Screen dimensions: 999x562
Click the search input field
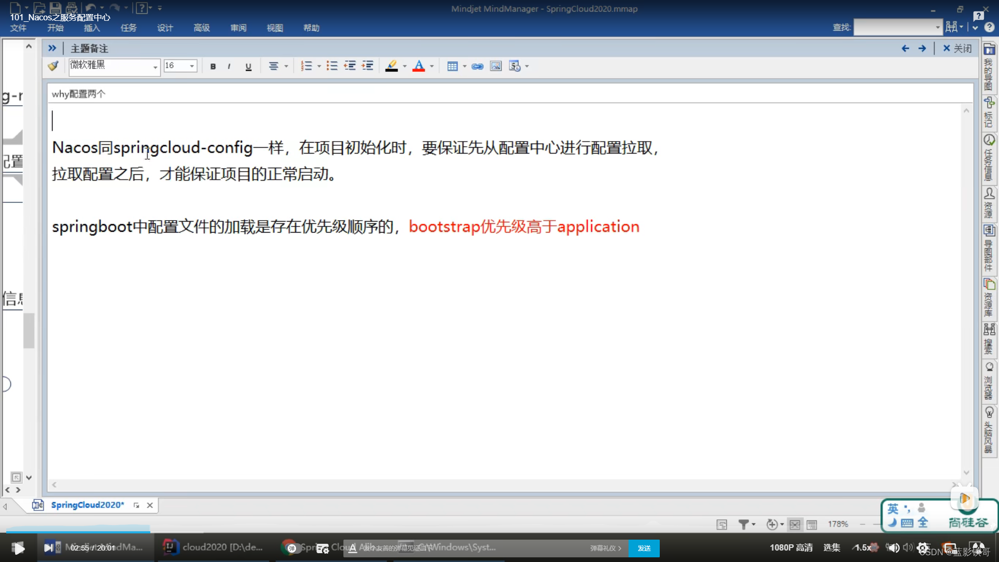(x=894, y=28)
